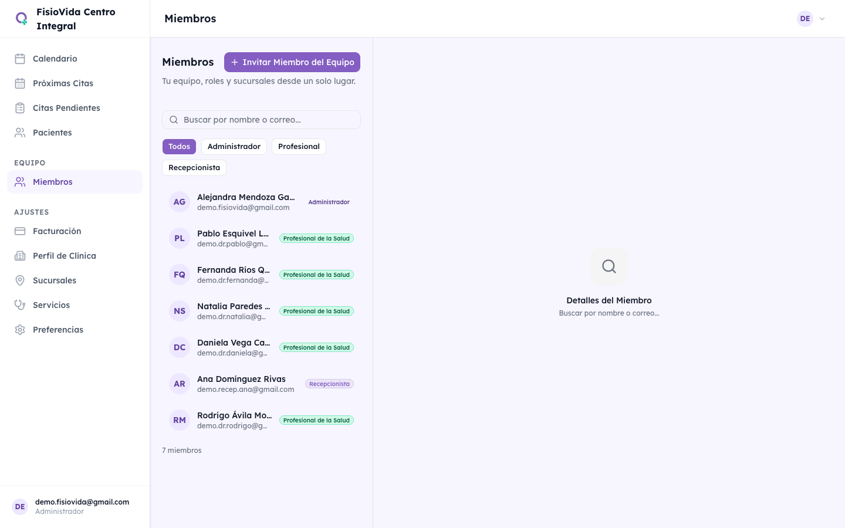Click the member search input field
This screenshot has width=845, height=528.
point(261,120)
